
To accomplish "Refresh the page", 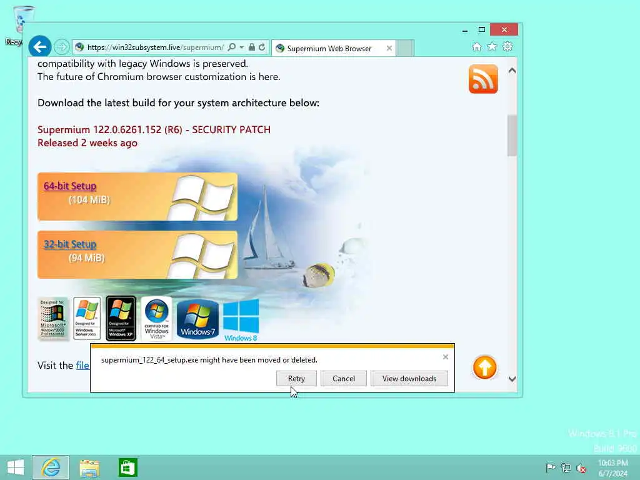I will click(262, 47).
